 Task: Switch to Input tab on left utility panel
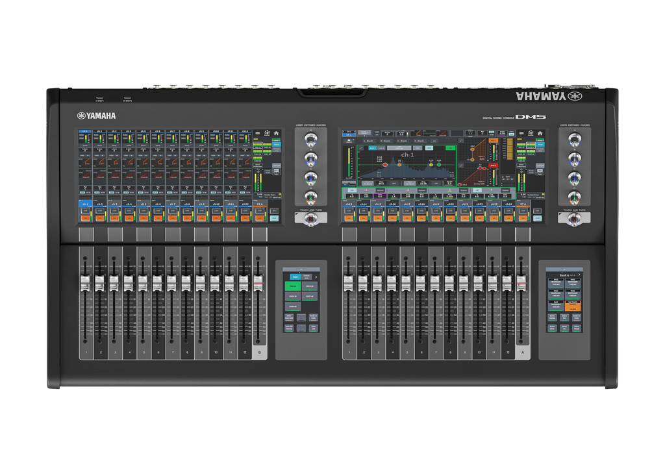[295, 277]
